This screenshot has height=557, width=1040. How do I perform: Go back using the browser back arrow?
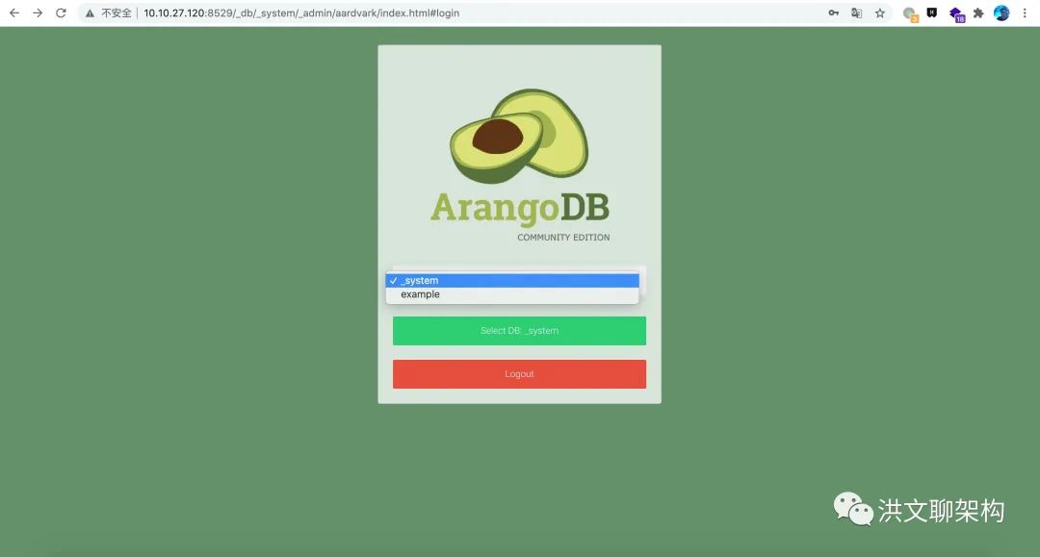point(13,13)
